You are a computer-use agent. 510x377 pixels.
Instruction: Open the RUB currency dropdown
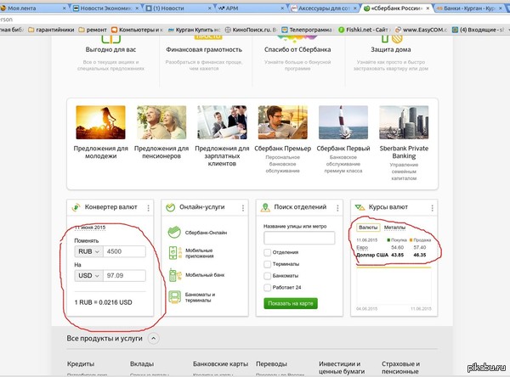[x=88, y=251]
